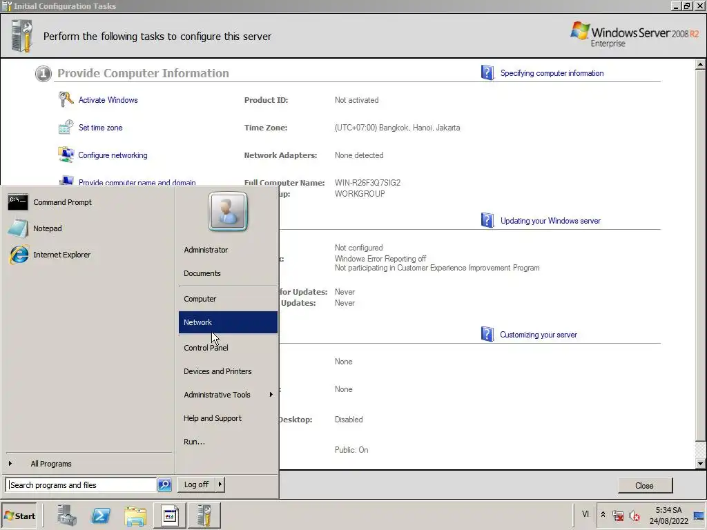Click the Activate Windows link

pos(108,100)
